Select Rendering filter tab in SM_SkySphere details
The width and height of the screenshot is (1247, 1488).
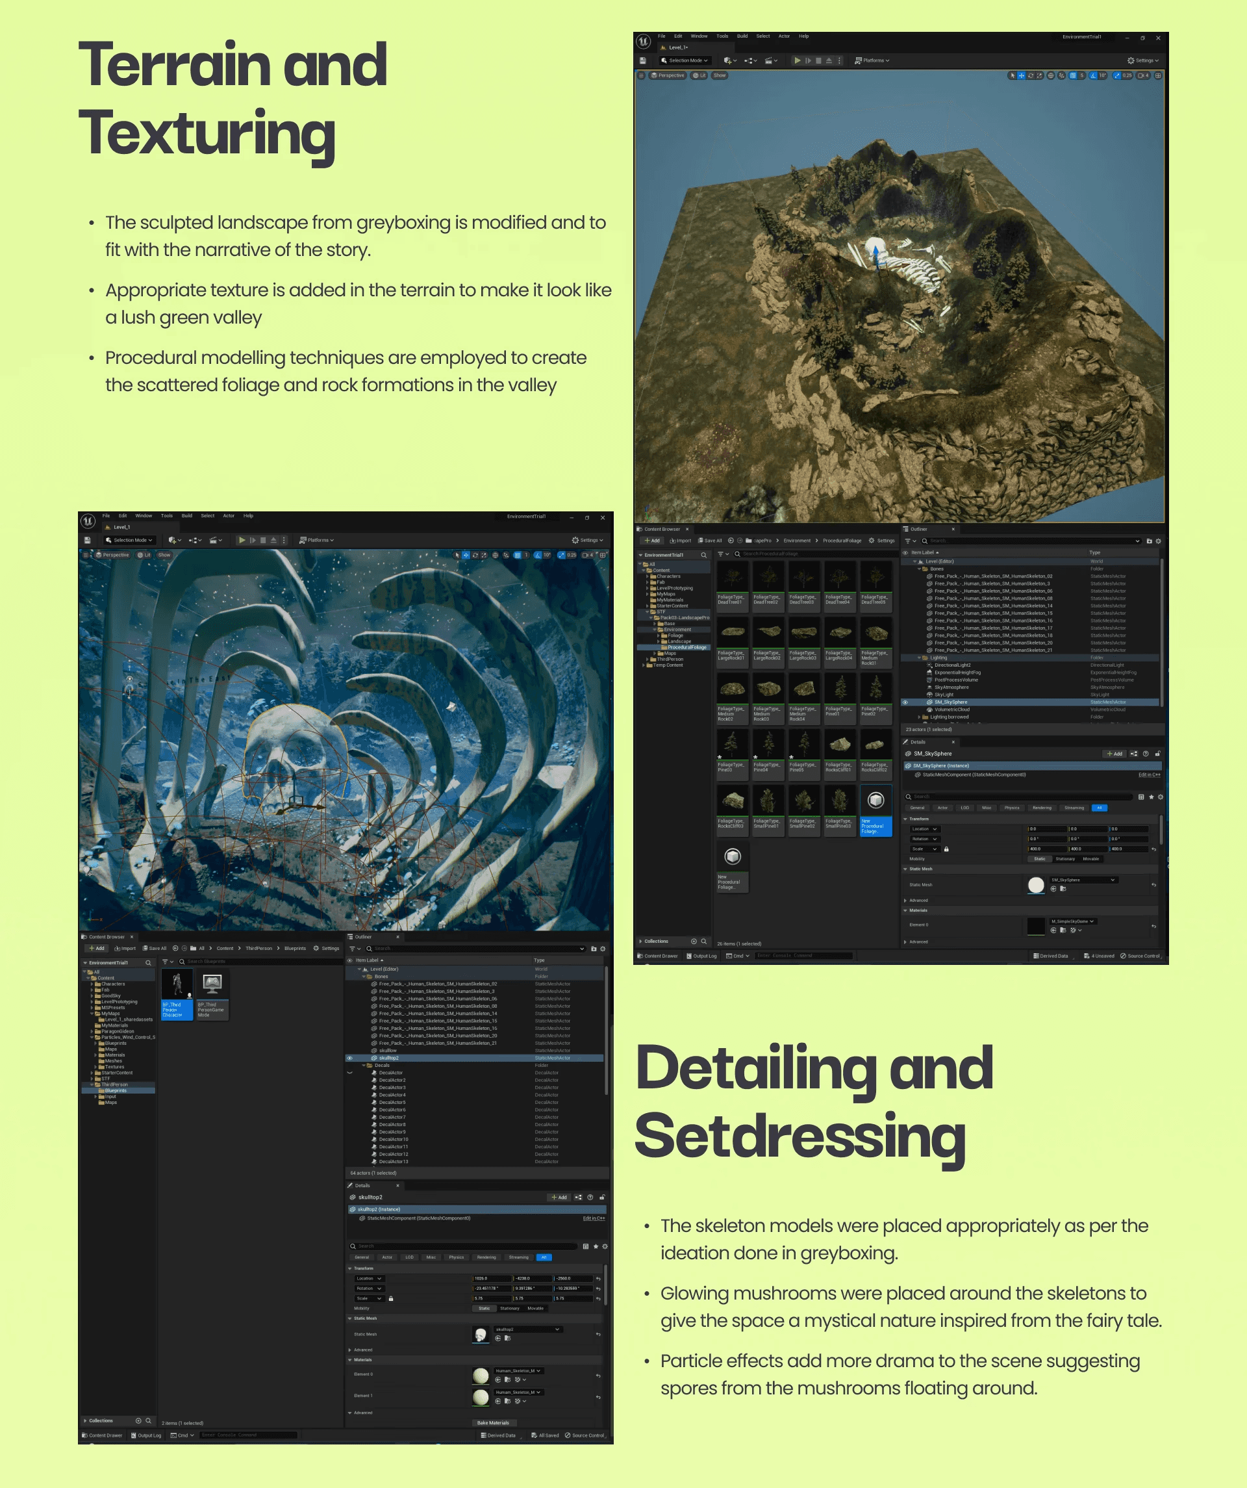click(x=1042, y=808)
